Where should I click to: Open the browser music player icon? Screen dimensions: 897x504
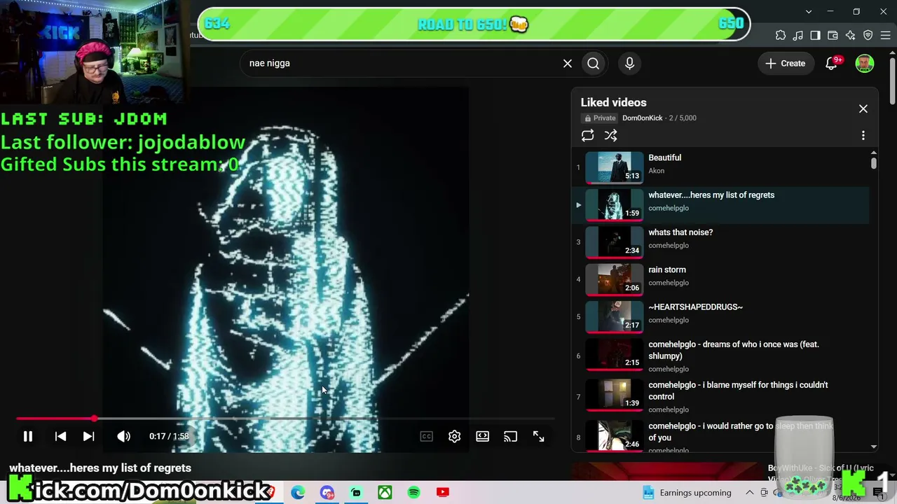pos(798,35)
